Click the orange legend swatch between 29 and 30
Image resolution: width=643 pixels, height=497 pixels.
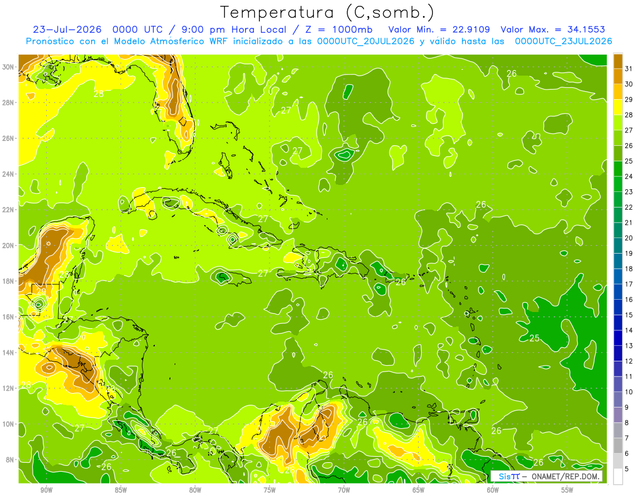[618, 91]
